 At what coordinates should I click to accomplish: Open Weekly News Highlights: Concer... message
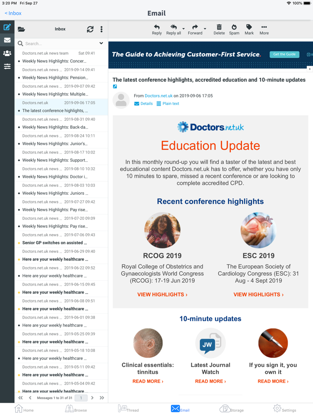pos(61,57)
